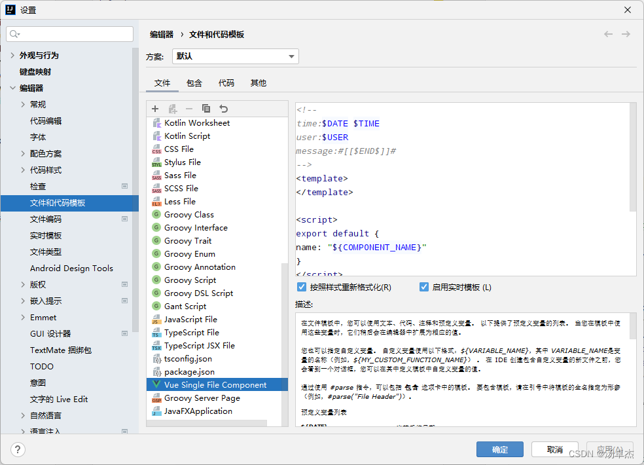Select 文件编码 in settings tree

coord(46,219)
